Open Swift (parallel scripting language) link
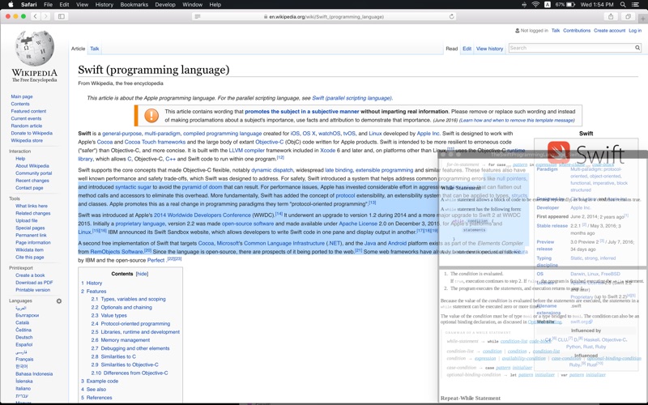The width and height of the screenshot is (648, 405). pos(352,98)
